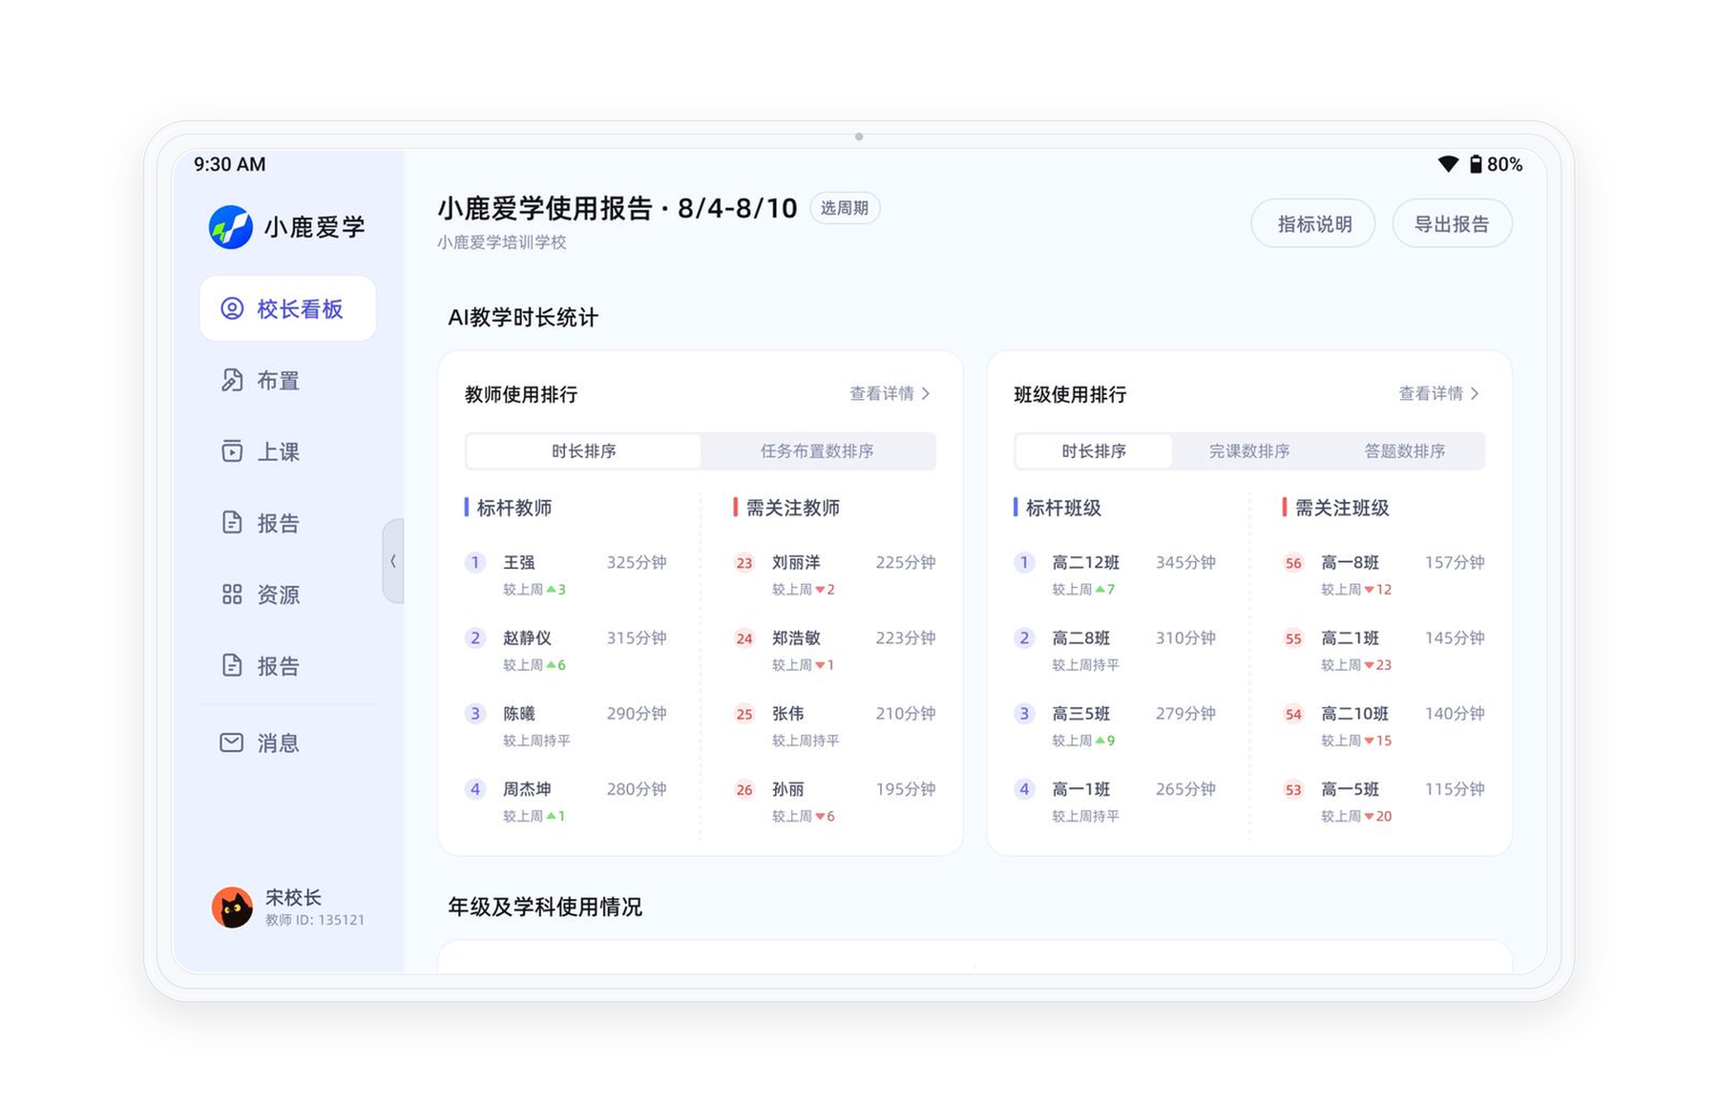Click class 高二1班 row
Image resolution: width=1718 pixels, height=1107 pixels.
[1384, 650]
